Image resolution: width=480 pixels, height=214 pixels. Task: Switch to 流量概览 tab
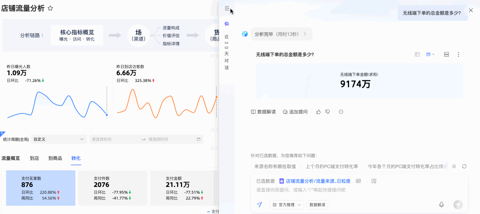click(x=11, y=158)
